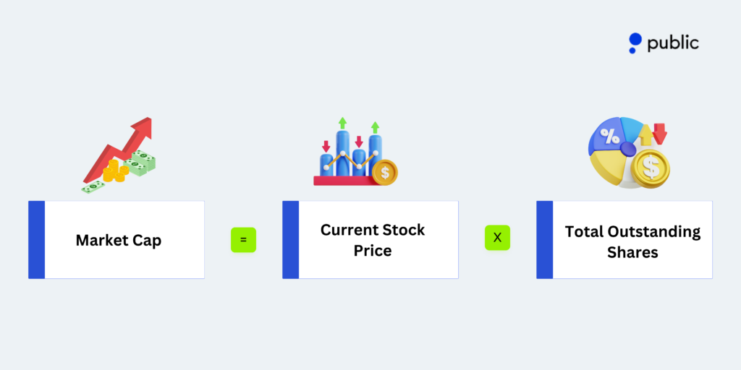The image size is (741, 370).
Task: Click the yellow up arrow on the pie chart
Action: click(646, 135)
